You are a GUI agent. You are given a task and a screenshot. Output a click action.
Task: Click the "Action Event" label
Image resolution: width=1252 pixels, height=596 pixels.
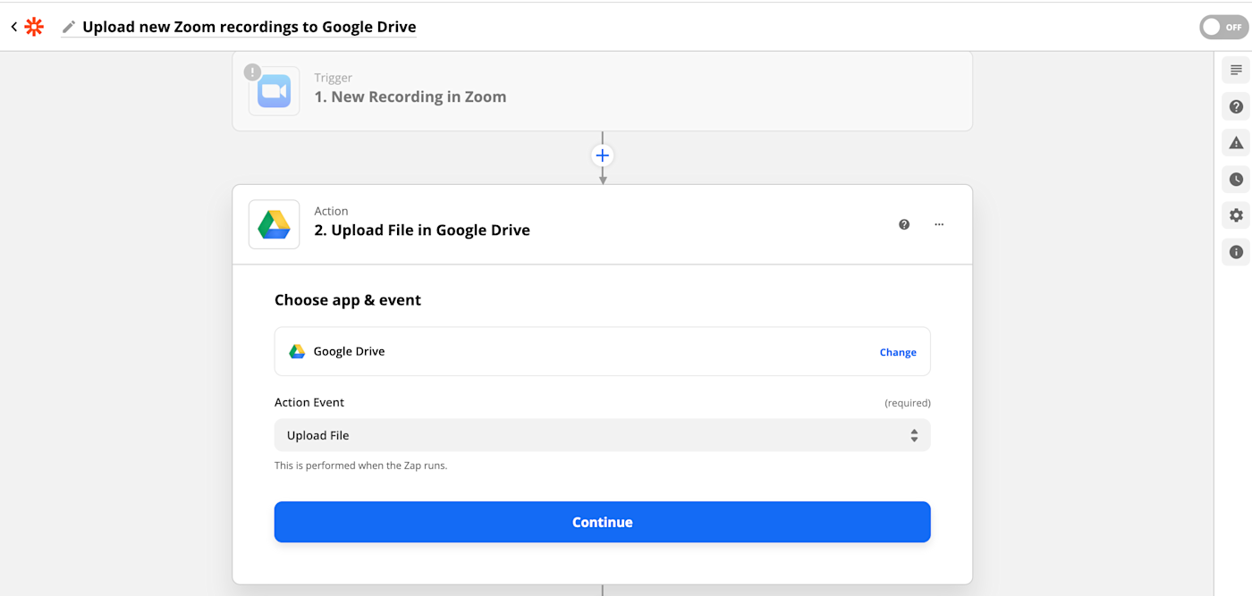click(309, 402)
